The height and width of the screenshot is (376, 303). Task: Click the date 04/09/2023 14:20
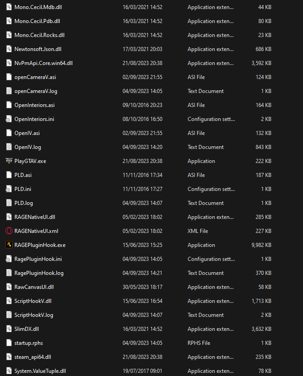pos(142,147)
